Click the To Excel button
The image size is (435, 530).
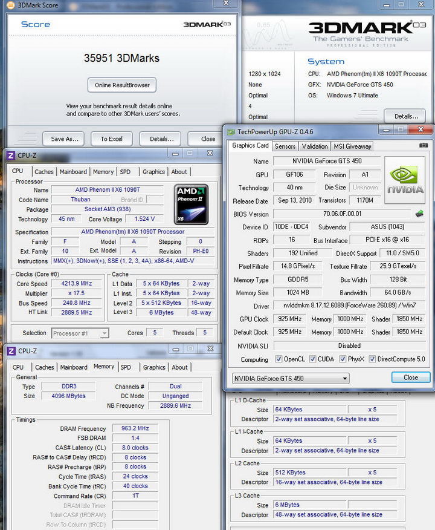pyautogui.click(x=112, y=139)
